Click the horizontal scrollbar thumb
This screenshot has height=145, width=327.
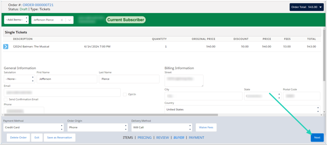[x=111, y=115]
